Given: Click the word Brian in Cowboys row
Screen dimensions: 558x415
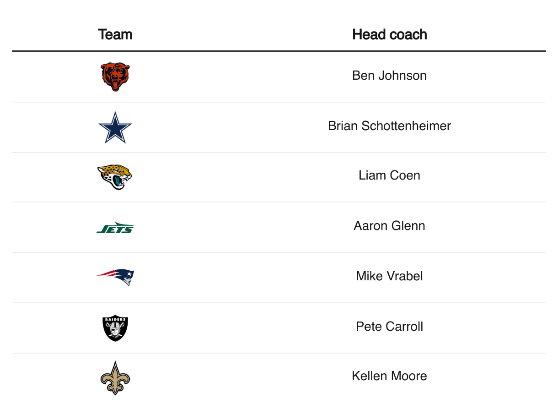Looking at the screenshot, I should click(343, 126).
